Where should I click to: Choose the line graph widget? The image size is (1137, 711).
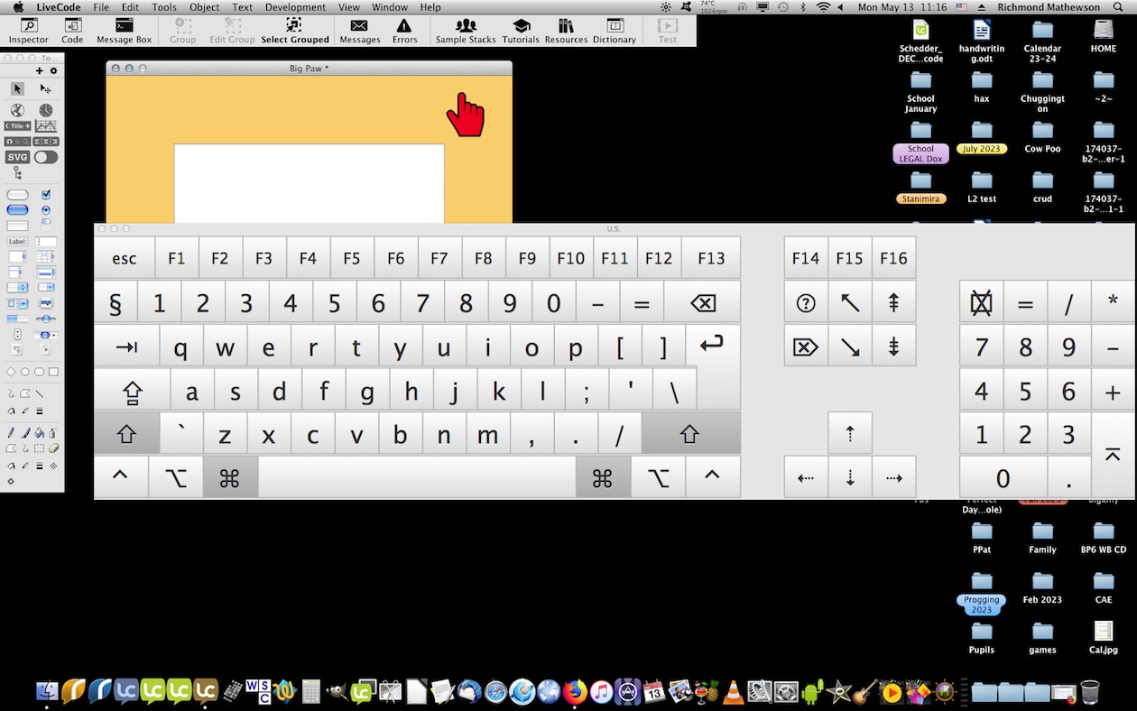(45, 126)
